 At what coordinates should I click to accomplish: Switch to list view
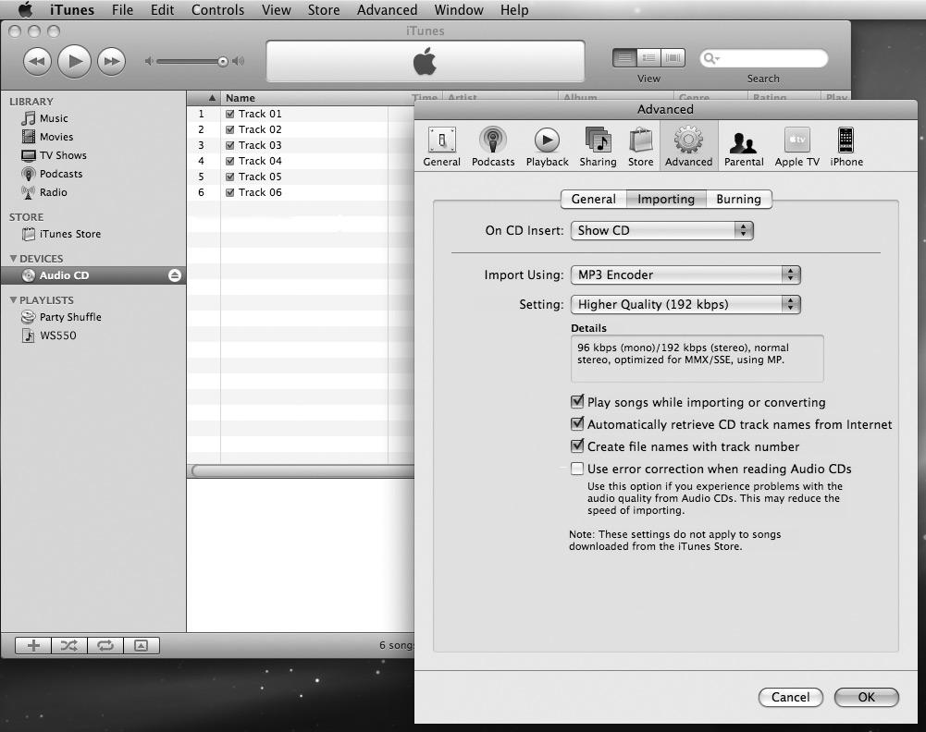(x=624, y=58)
